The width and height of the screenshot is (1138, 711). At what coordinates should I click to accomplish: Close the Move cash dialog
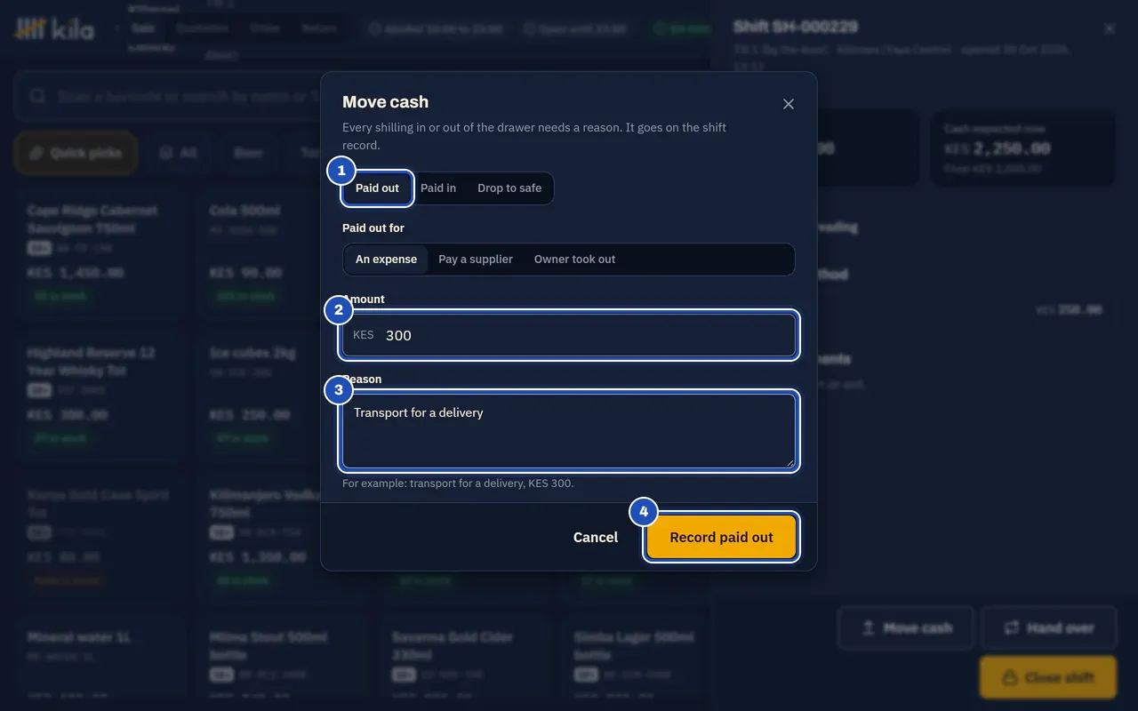tap(788, 104)
